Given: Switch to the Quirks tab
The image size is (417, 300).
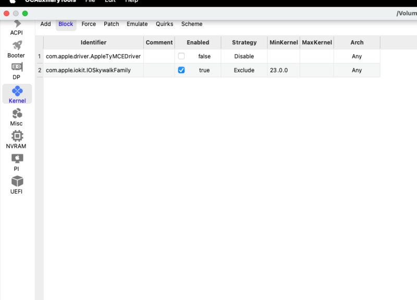Looking at the screenshot, I should pyautogui.click(x=164, y=24).
